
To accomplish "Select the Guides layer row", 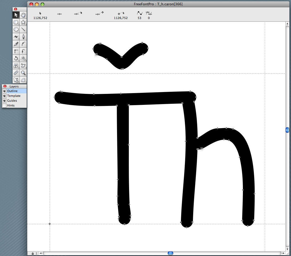I will [14, 101].
